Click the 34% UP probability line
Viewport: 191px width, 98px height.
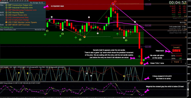coord(176,59)
